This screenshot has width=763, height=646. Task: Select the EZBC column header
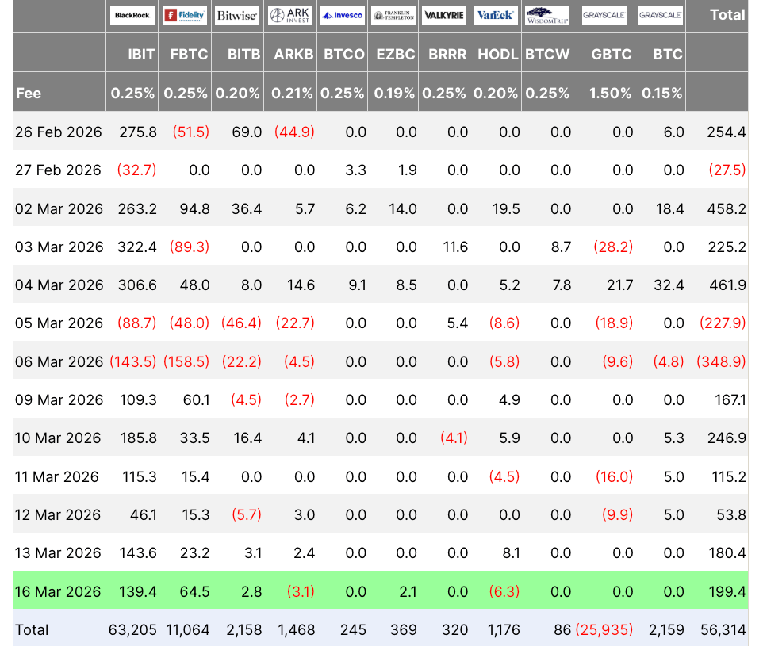pos(394,55)
